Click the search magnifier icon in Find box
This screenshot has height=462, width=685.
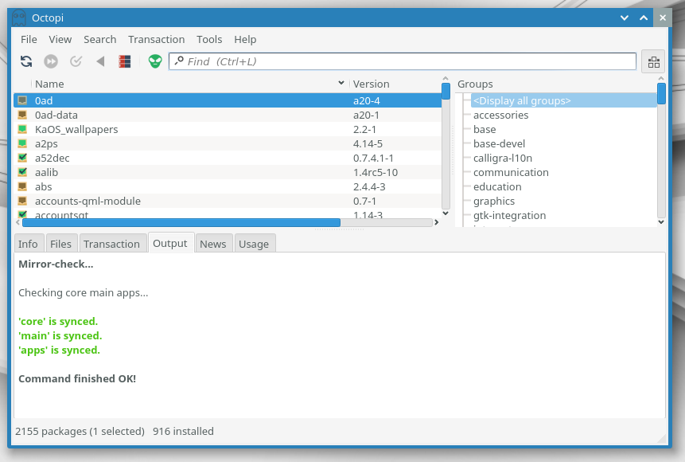point(179,61)
